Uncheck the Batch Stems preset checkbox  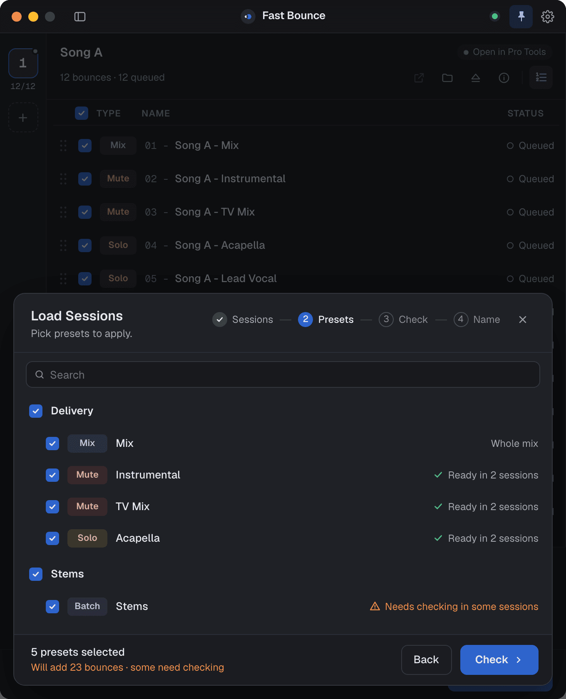coord(52,607)
